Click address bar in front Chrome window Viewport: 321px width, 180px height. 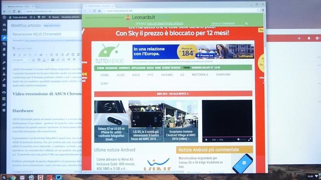point(180,10)
